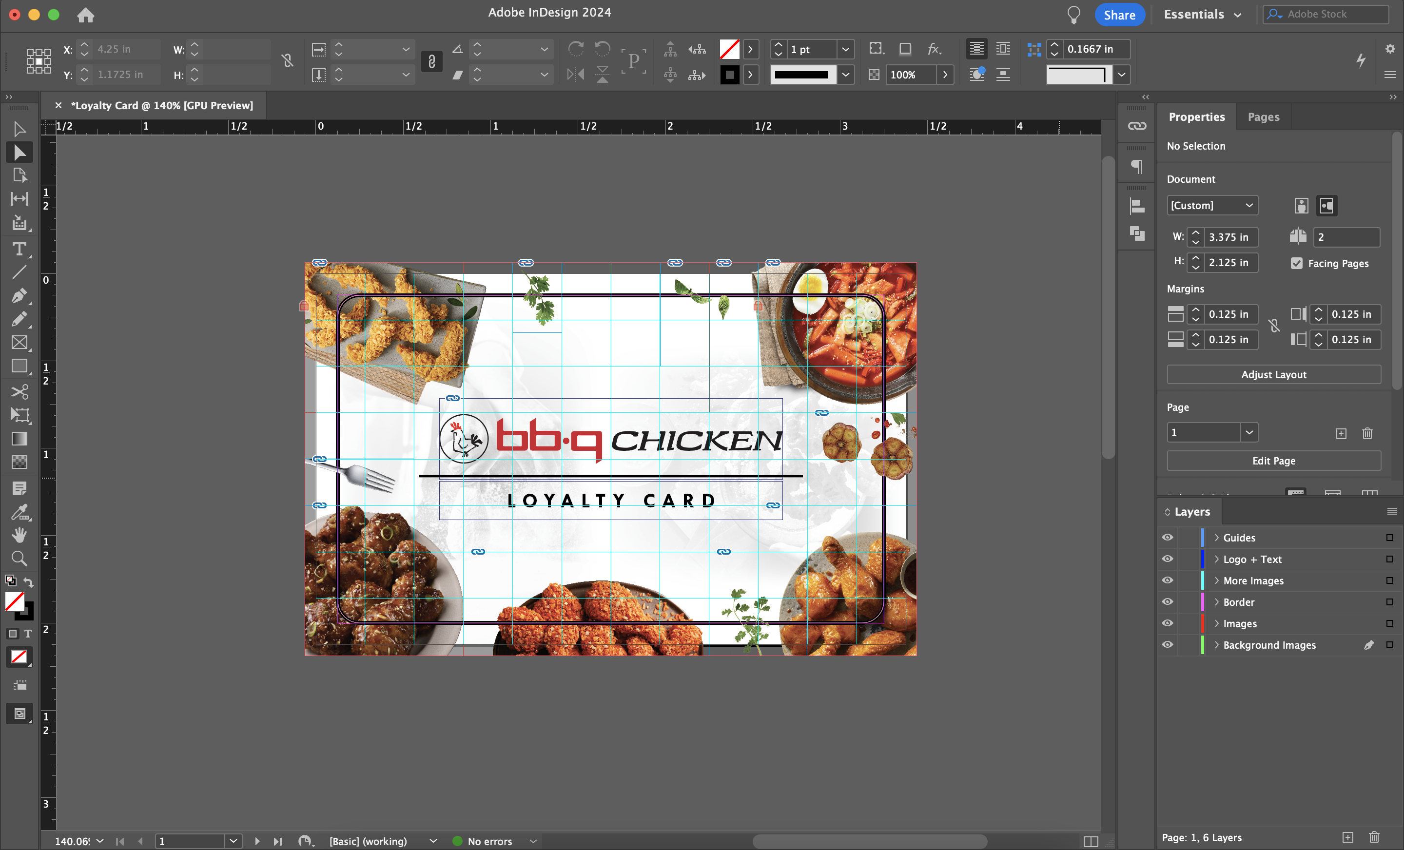1404x850 pixels.
Task: Expand the Logo + Text layer
Action: point(1216,559)
